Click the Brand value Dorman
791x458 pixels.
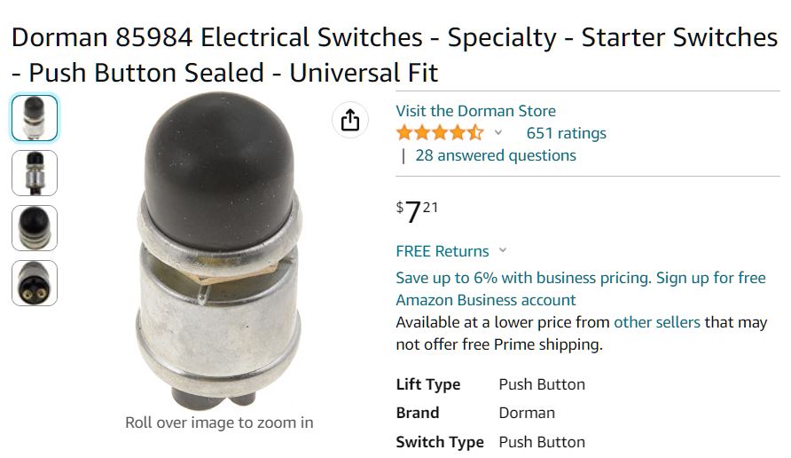click(526, 413)
